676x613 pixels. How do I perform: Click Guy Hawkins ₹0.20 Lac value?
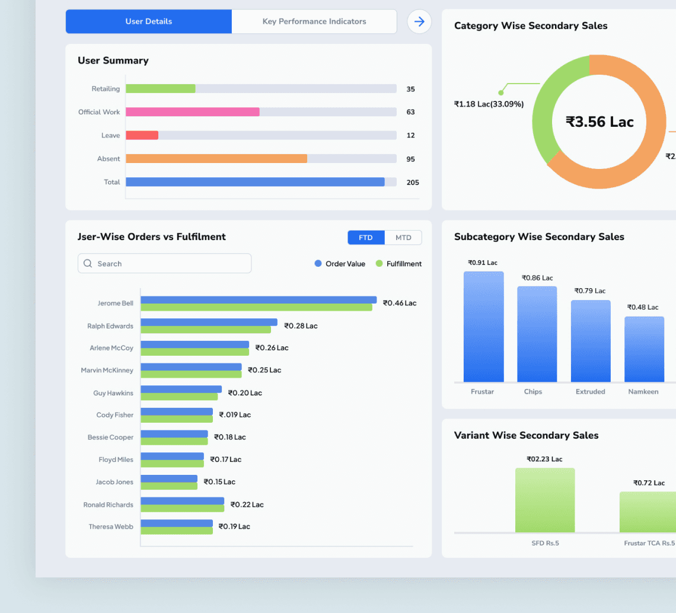tap(245, 392)
